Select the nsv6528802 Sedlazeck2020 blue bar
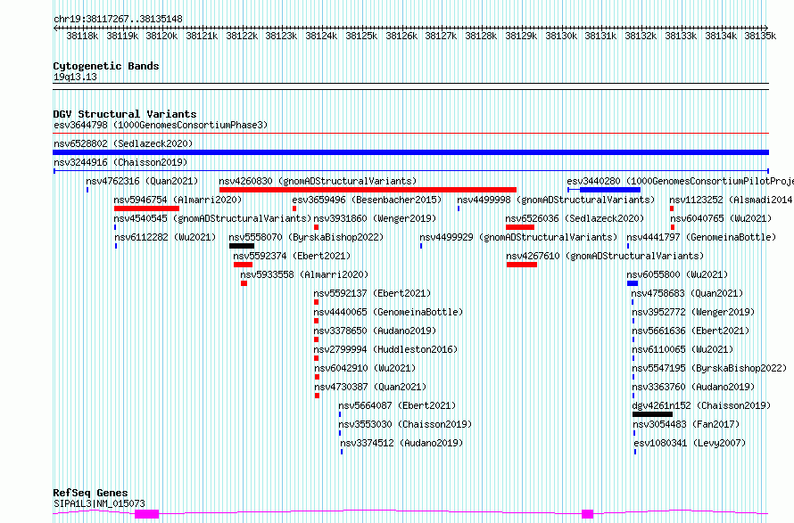 pos(410,152)
